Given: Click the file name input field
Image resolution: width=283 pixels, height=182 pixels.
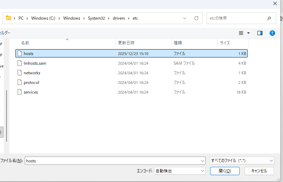Looking at the screenshot, I should pyautogui.click(x=112, y=161).
